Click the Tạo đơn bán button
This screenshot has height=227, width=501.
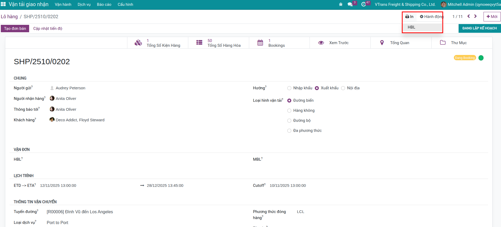(15, 29)
